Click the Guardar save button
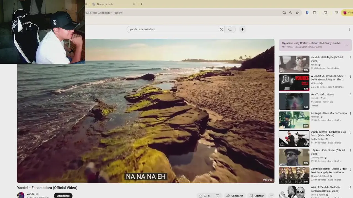 (x=257, y=196)
